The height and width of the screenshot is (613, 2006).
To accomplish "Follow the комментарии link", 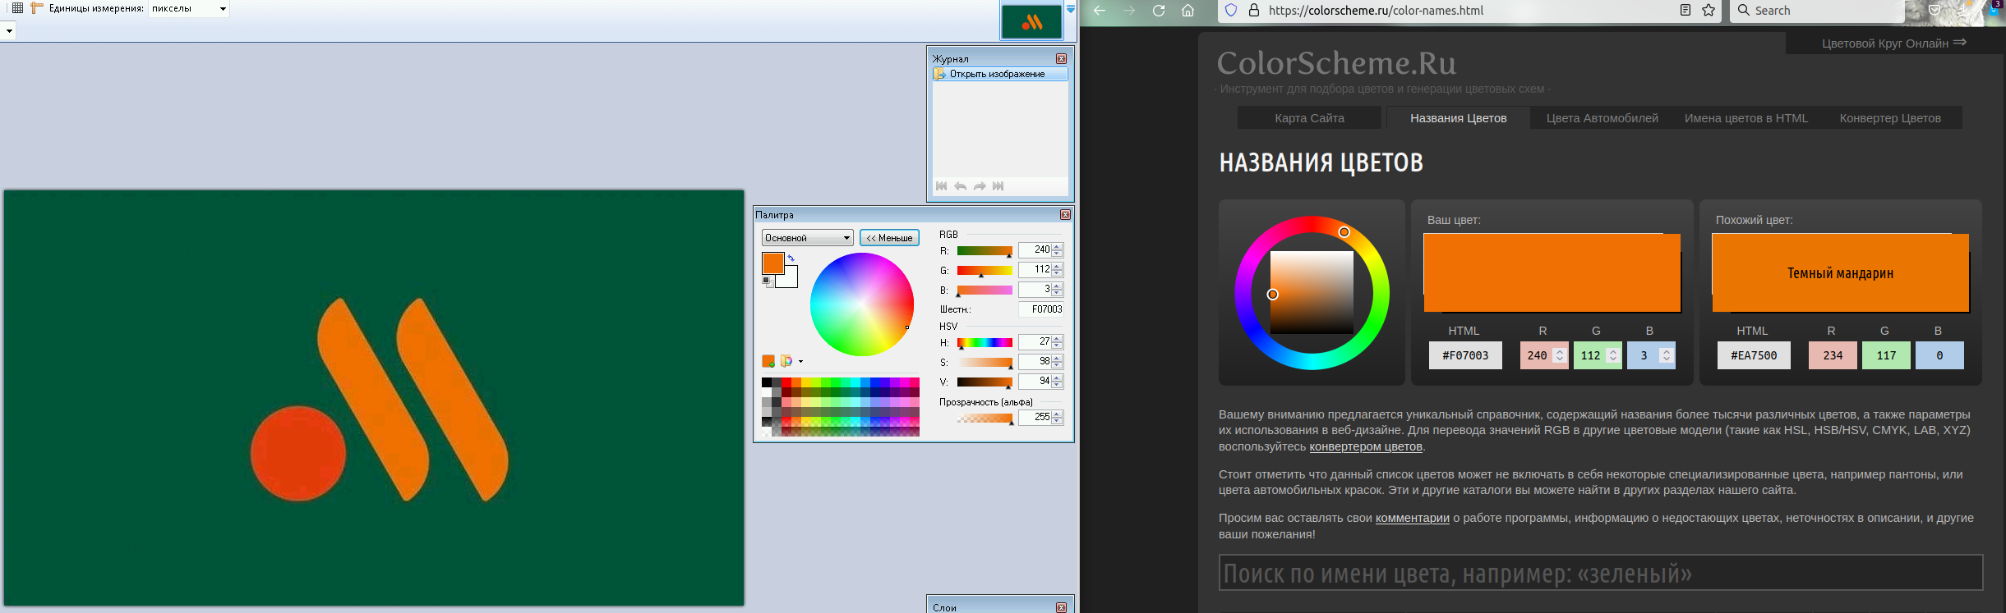I will [1413, 518].
